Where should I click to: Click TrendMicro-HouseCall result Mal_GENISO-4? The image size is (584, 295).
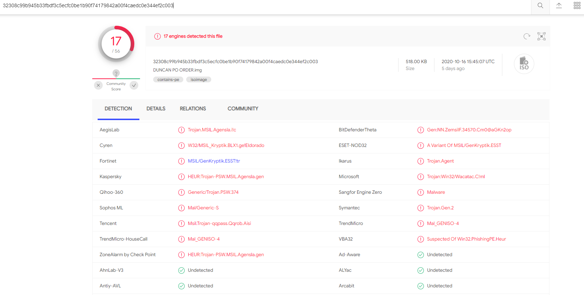(204, 239)
